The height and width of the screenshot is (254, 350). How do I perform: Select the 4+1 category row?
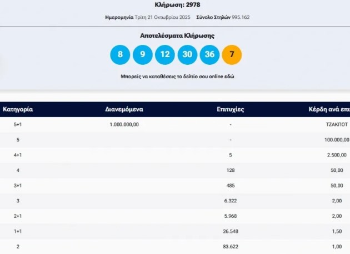pyautogui.click(x=18, y=155)
